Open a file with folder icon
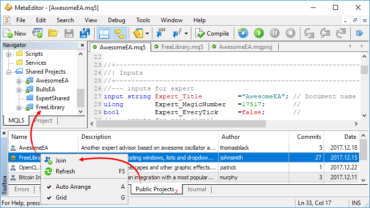 (x=53, y=33)
